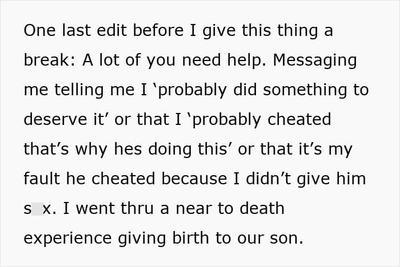Click the word 'hes'
400x267 pixels.
(127, 149)
